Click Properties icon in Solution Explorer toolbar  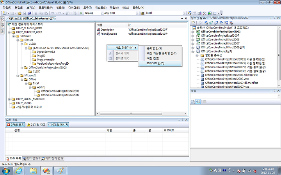tap(193, 23)
